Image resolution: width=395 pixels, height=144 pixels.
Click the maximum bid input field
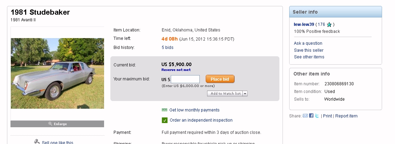(185, 79)
